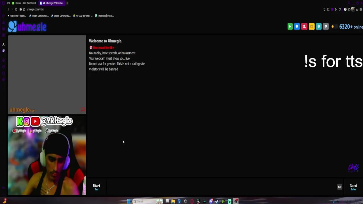363x204 pixels.
Task: Open the yellow list icon in header
Action: tap(311, 26)
